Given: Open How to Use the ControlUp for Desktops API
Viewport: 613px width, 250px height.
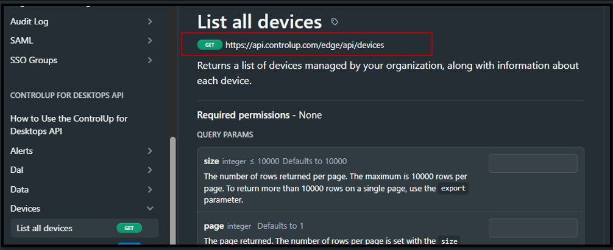Looking at the screenshot, I should point(69,125).
